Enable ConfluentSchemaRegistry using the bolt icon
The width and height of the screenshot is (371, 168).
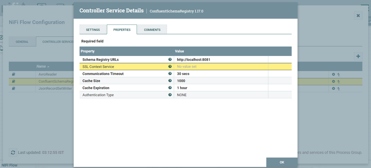pos(339,82)
